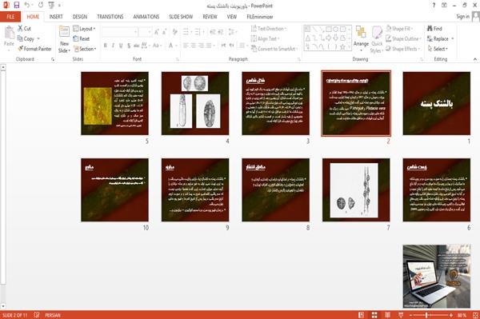
Task: Switch to Normal view in status bar
Action: (362, 315)
